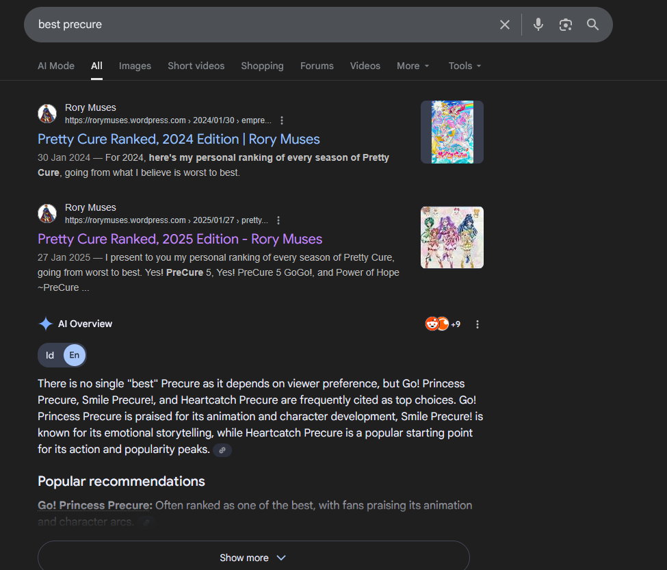The height and width of the screenshot is (570, 667).
Task: Select En language in AI Overview
Action: 75,355
